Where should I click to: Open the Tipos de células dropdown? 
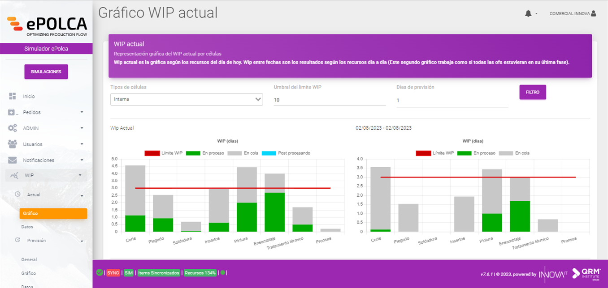click(187, 99)
